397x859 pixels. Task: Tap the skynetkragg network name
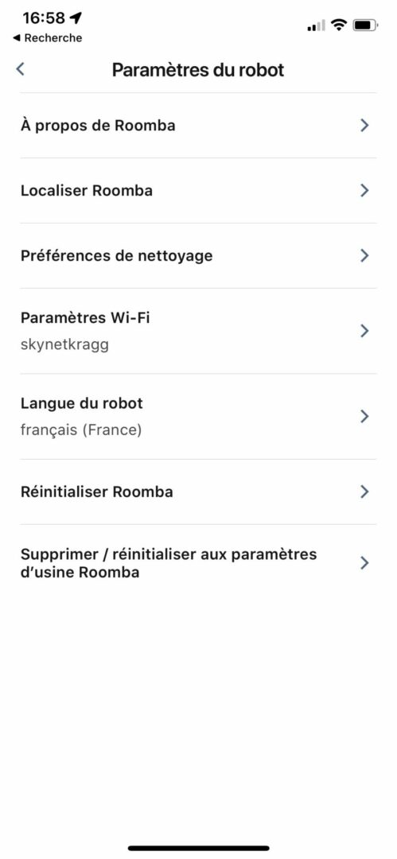tap(64, 345)
